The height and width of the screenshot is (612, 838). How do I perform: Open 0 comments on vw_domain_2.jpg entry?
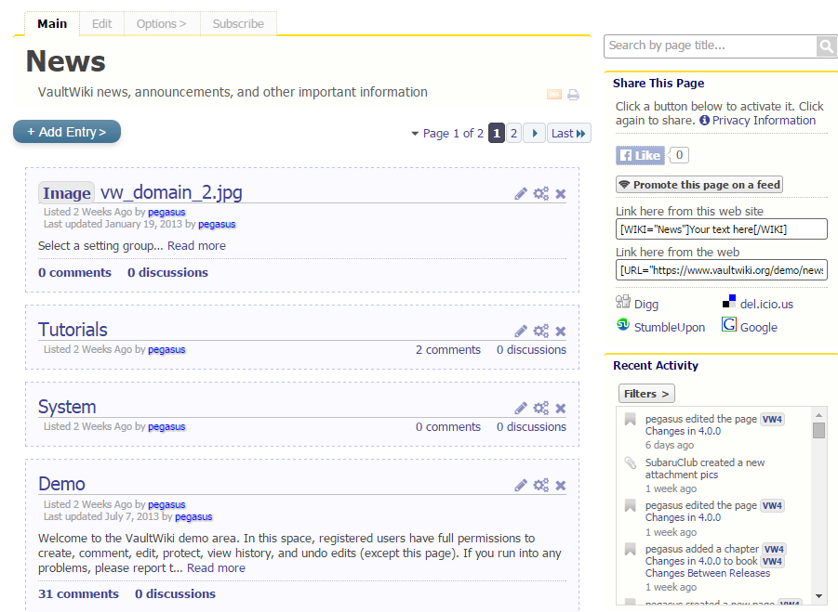(x=74, y=273)
